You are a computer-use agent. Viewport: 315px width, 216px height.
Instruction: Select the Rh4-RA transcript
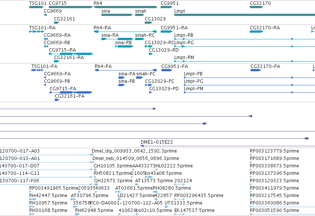[125, 32]
